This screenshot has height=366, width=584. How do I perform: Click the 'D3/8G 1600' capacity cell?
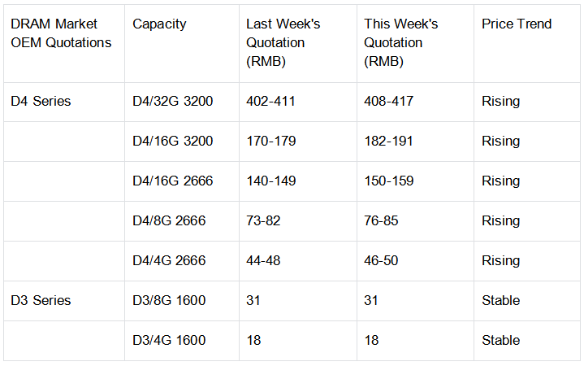point(169,300)
